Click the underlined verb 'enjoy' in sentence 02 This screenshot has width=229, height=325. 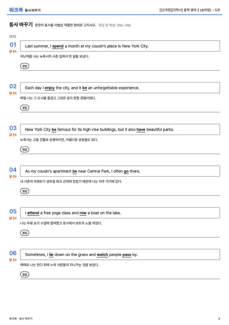pos(49,88)
